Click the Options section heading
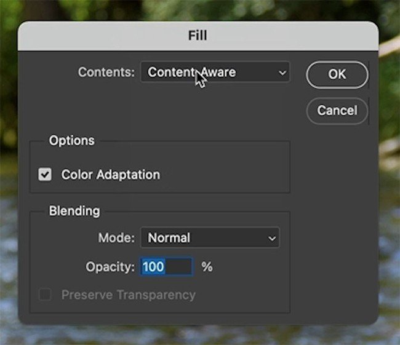This screenshot has width=400, height=345. coord(72,140)
